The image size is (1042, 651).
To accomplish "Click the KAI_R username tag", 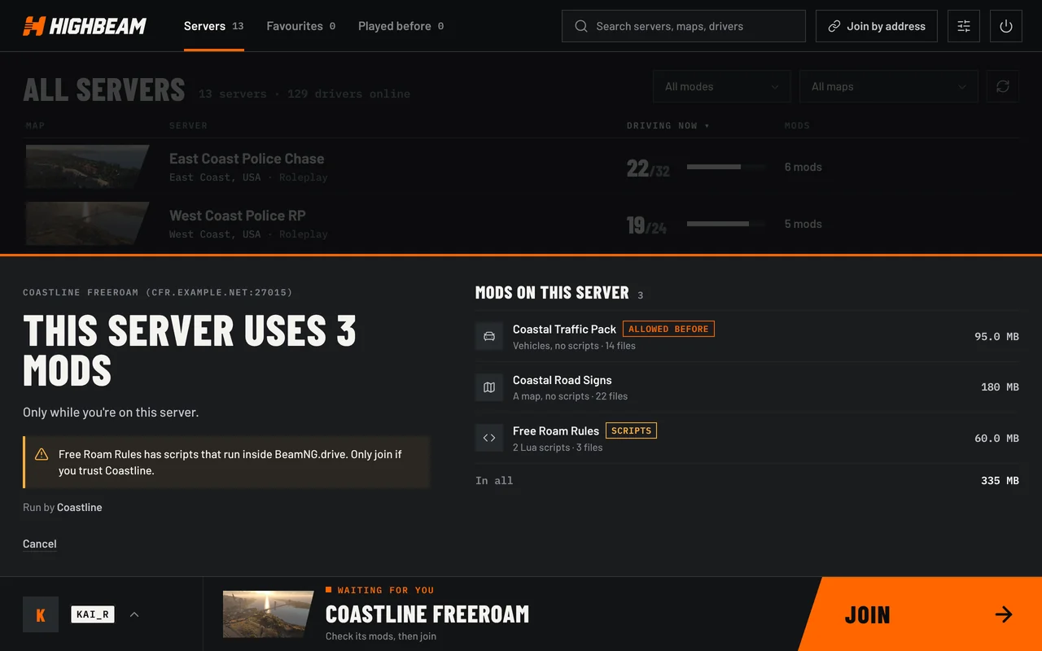I will 93,614.
